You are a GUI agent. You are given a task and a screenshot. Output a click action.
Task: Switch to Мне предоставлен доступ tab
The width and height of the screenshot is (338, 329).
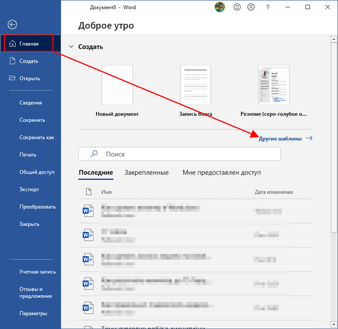pos(221,173)
